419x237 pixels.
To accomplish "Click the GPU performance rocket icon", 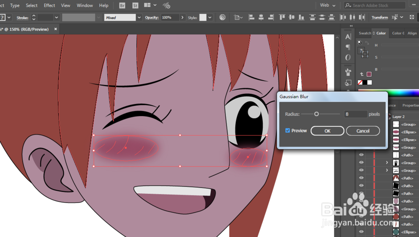I will [166, 5].
